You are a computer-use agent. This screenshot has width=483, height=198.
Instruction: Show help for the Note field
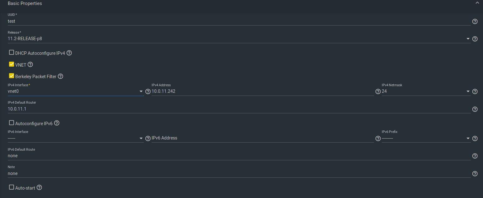point(475,174)
